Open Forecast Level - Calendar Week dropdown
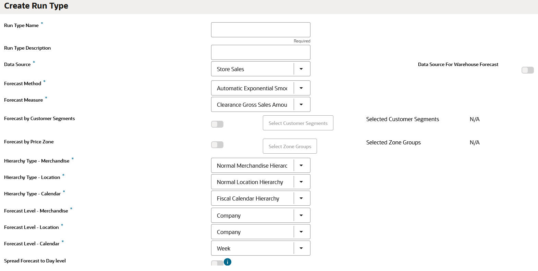 point(301,248)
